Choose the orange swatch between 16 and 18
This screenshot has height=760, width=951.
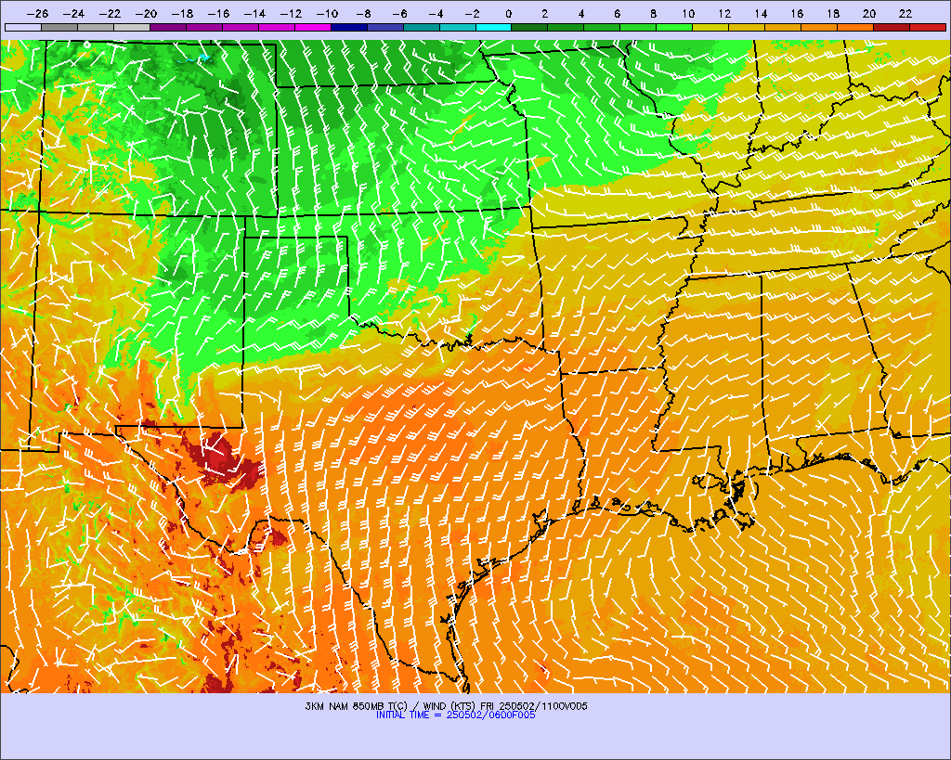pyautogui.click(x=819, y=27)
